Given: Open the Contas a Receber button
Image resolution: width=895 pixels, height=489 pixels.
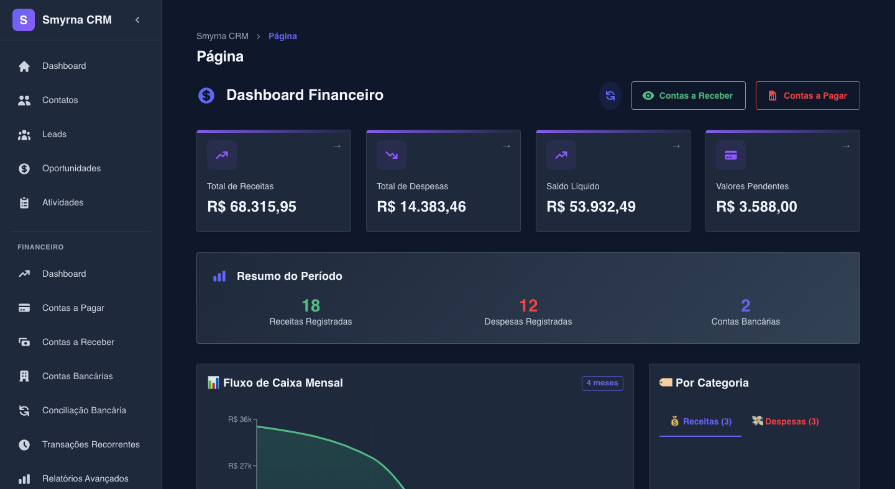Looking at the screenshot, I should click(688, 96).
